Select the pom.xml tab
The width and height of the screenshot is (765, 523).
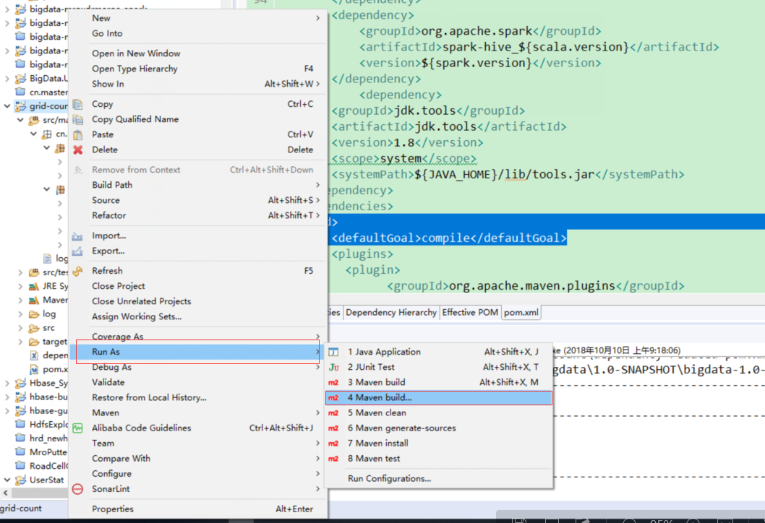tap(523, 312)
